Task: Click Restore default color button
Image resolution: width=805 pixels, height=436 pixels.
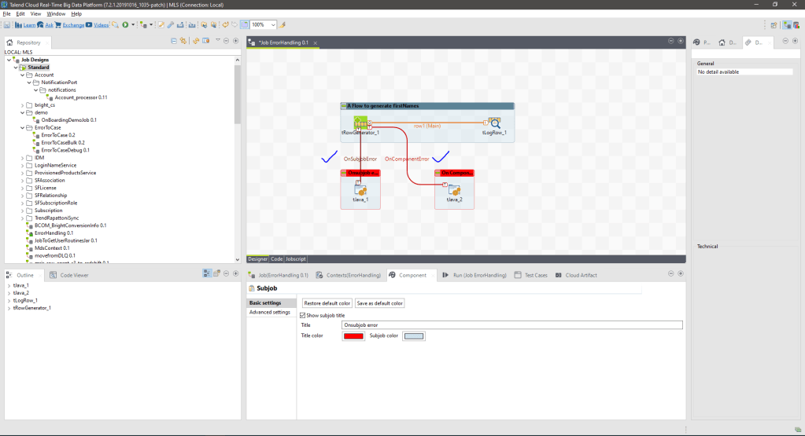Action: pyautogui.click(x=327, y=303)
